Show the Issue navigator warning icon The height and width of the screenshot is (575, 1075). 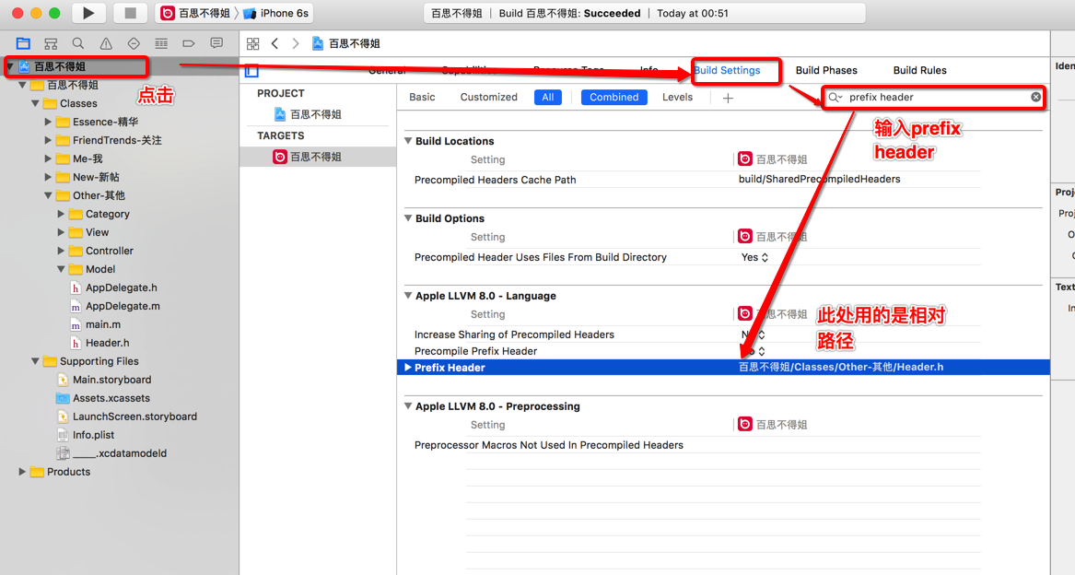106,43
